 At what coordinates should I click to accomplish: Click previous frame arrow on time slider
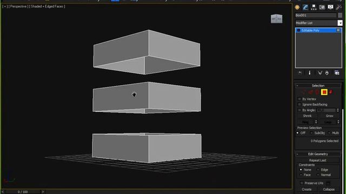pyautogui.click(x=3, y=192)
